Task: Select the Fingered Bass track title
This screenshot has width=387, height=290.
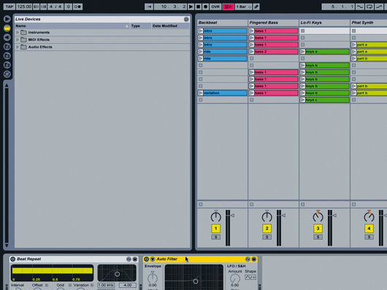Action: (274, 23)
